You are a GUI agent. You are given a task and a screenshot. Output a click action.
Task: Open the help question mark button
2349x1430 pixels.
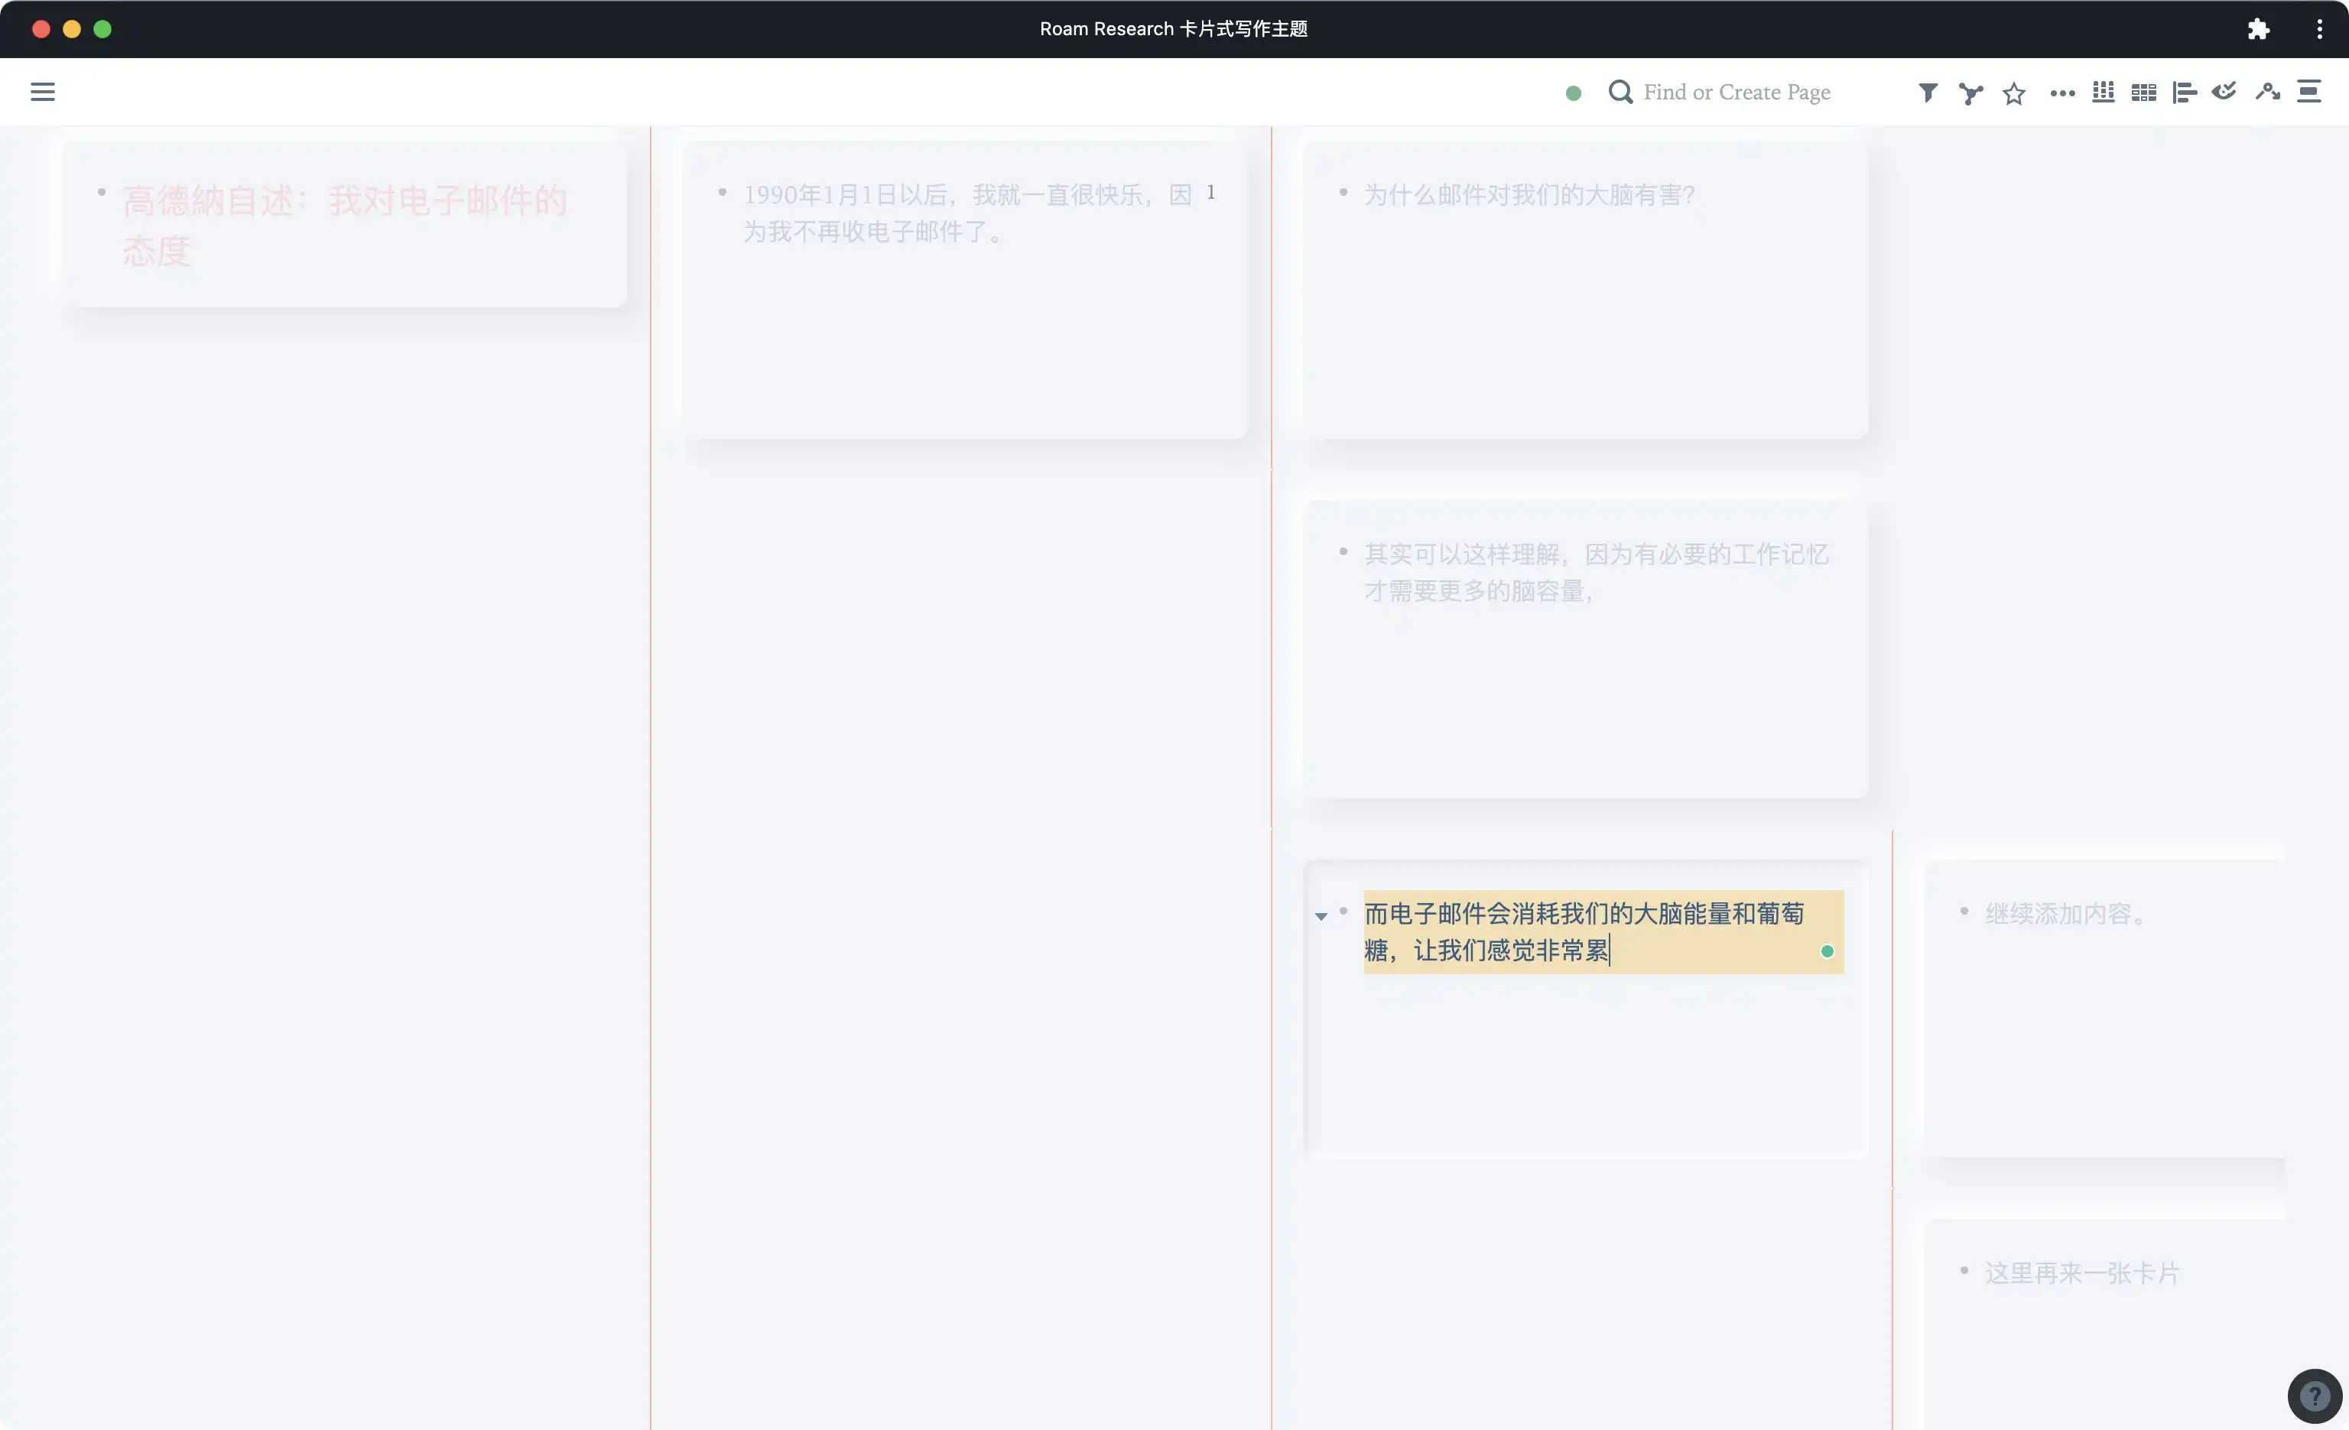2314,1396
